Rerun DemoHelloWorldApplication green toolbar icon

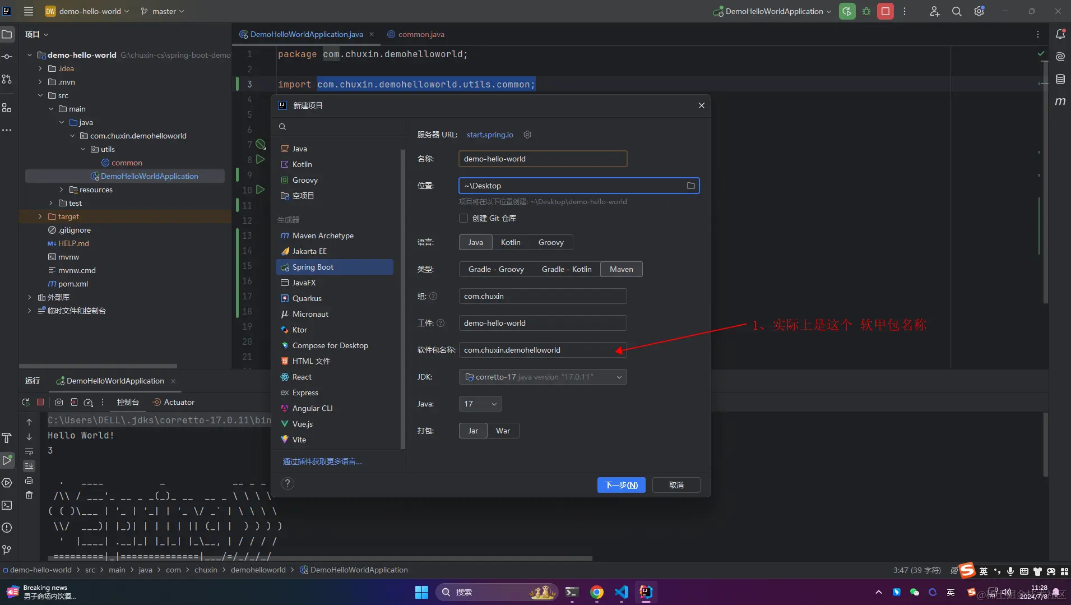847,11
